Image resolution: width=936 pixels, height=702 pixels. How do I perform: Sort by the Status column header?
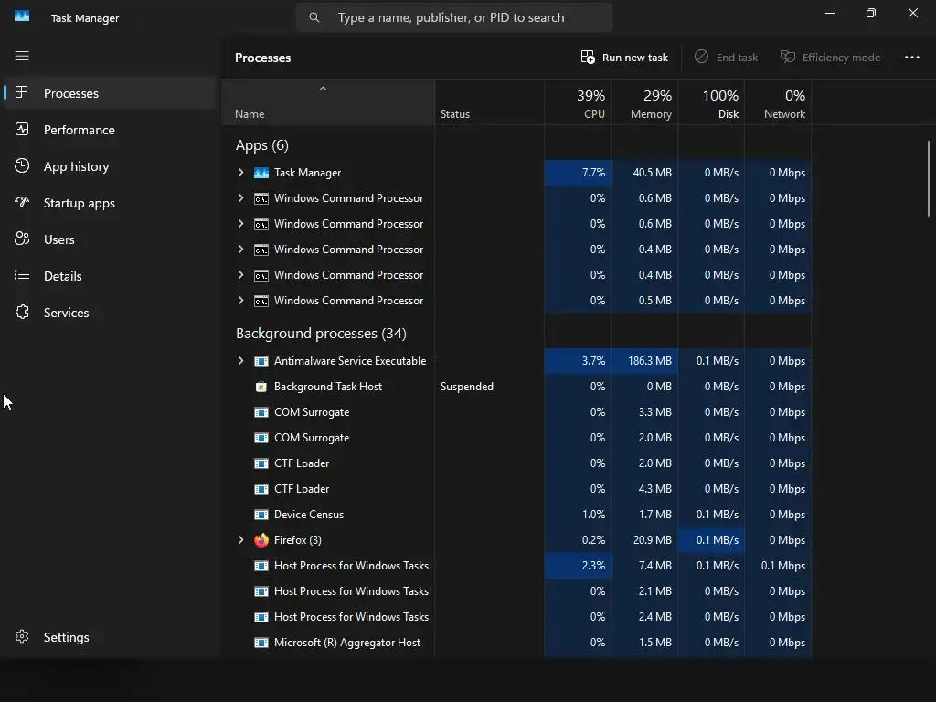tap(490, 103)
